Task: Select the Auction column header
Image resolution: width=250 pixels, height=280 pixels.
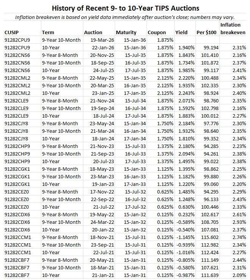Action: coord(93,33)
